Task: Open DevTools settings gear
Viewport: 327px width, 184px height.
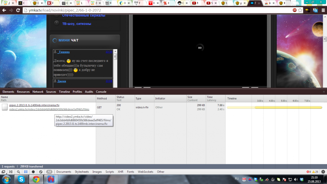Action: tap(323, 172)
